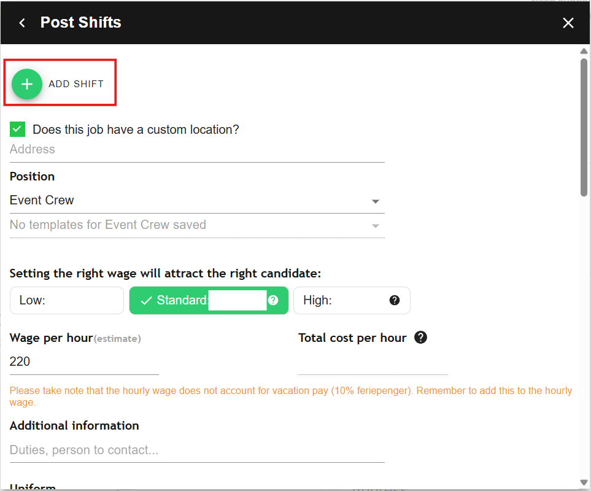Open the Event Crew position dropdown
591x491 pixels.
coord(196,201)
